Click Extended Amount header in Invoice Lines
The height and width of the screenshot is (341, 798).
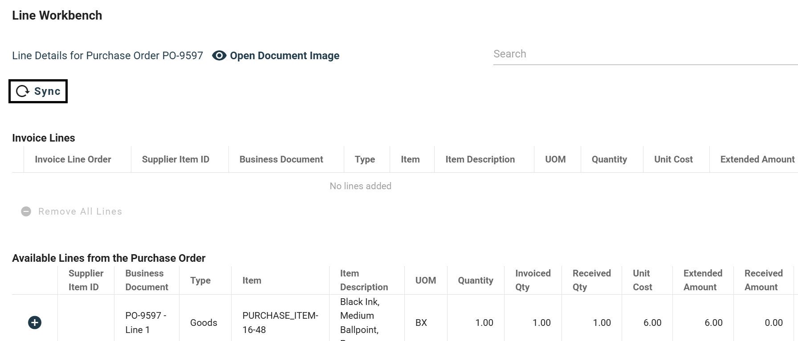point(757,159)
